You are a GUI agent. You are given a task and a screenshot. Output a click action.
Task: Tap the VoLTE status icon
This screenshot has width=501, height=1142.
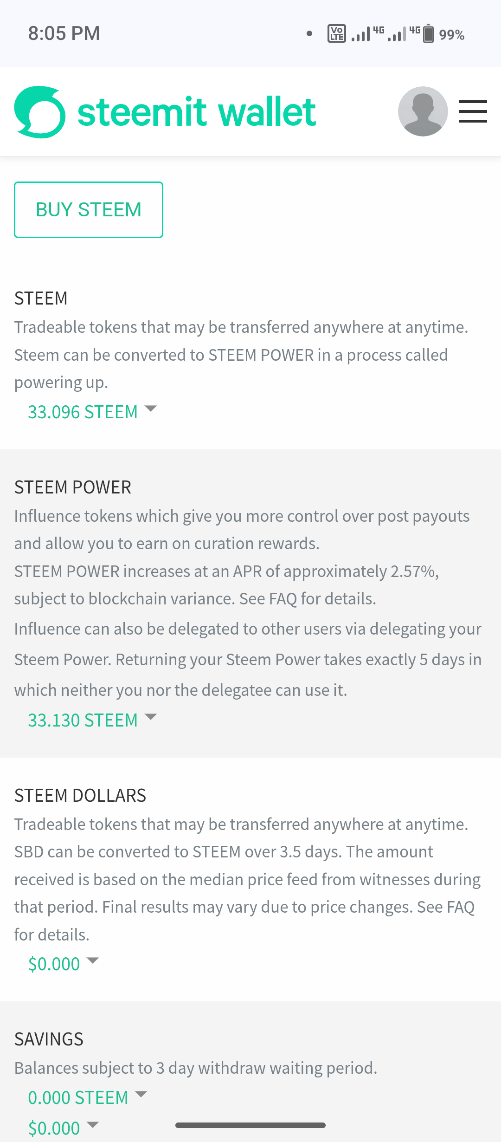tap(337, 33)
